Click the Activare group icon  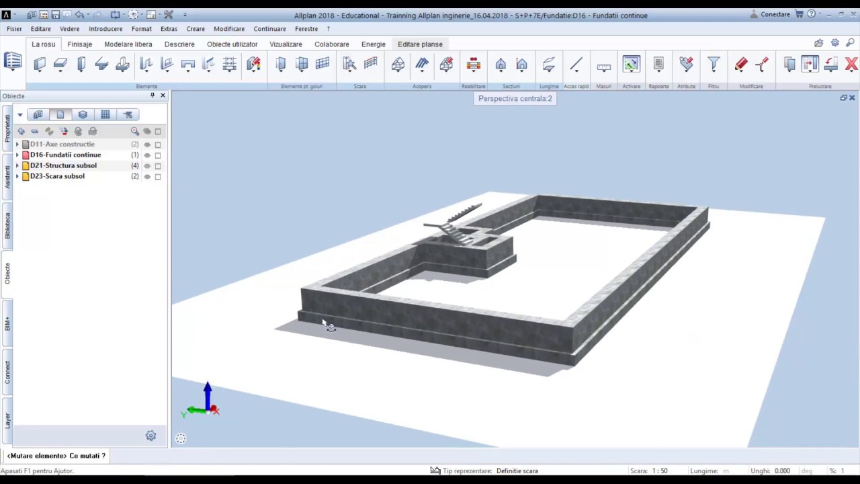631,65
